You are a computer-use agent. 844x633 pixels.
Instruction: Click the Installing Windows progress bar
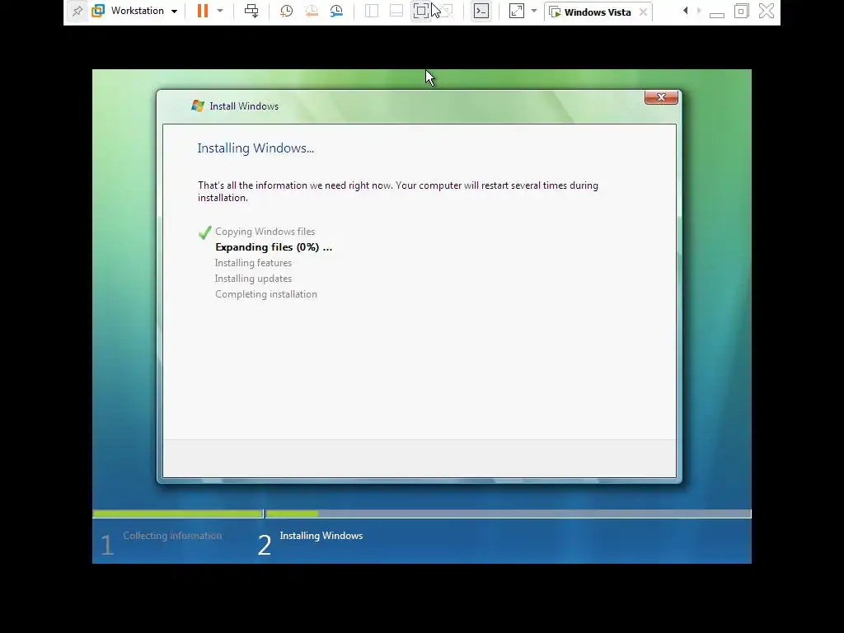pyautogui.click(x=508, y=514)
